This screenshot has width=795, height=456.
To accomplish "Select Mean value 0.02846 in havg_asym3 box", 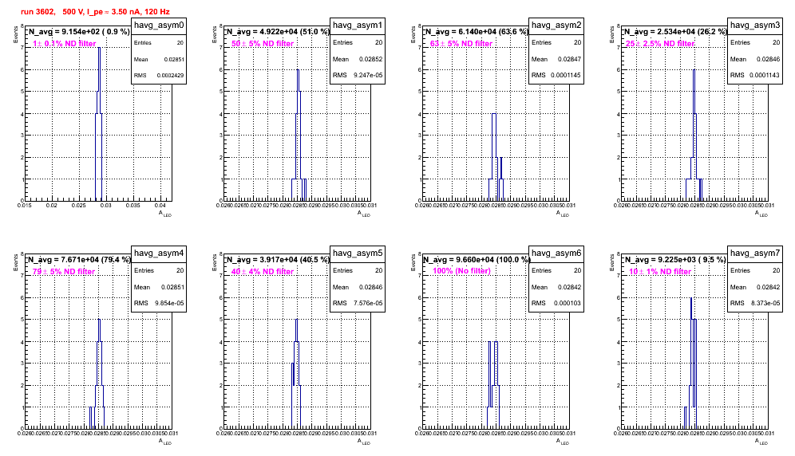I will (x=768, y=59).
